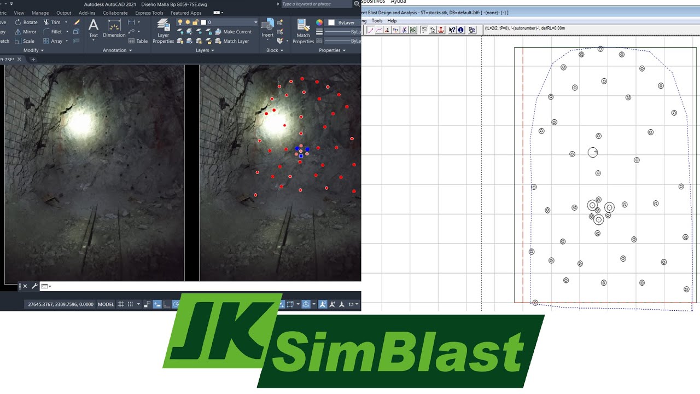Switch to the Manage ribbon tab

40,13
